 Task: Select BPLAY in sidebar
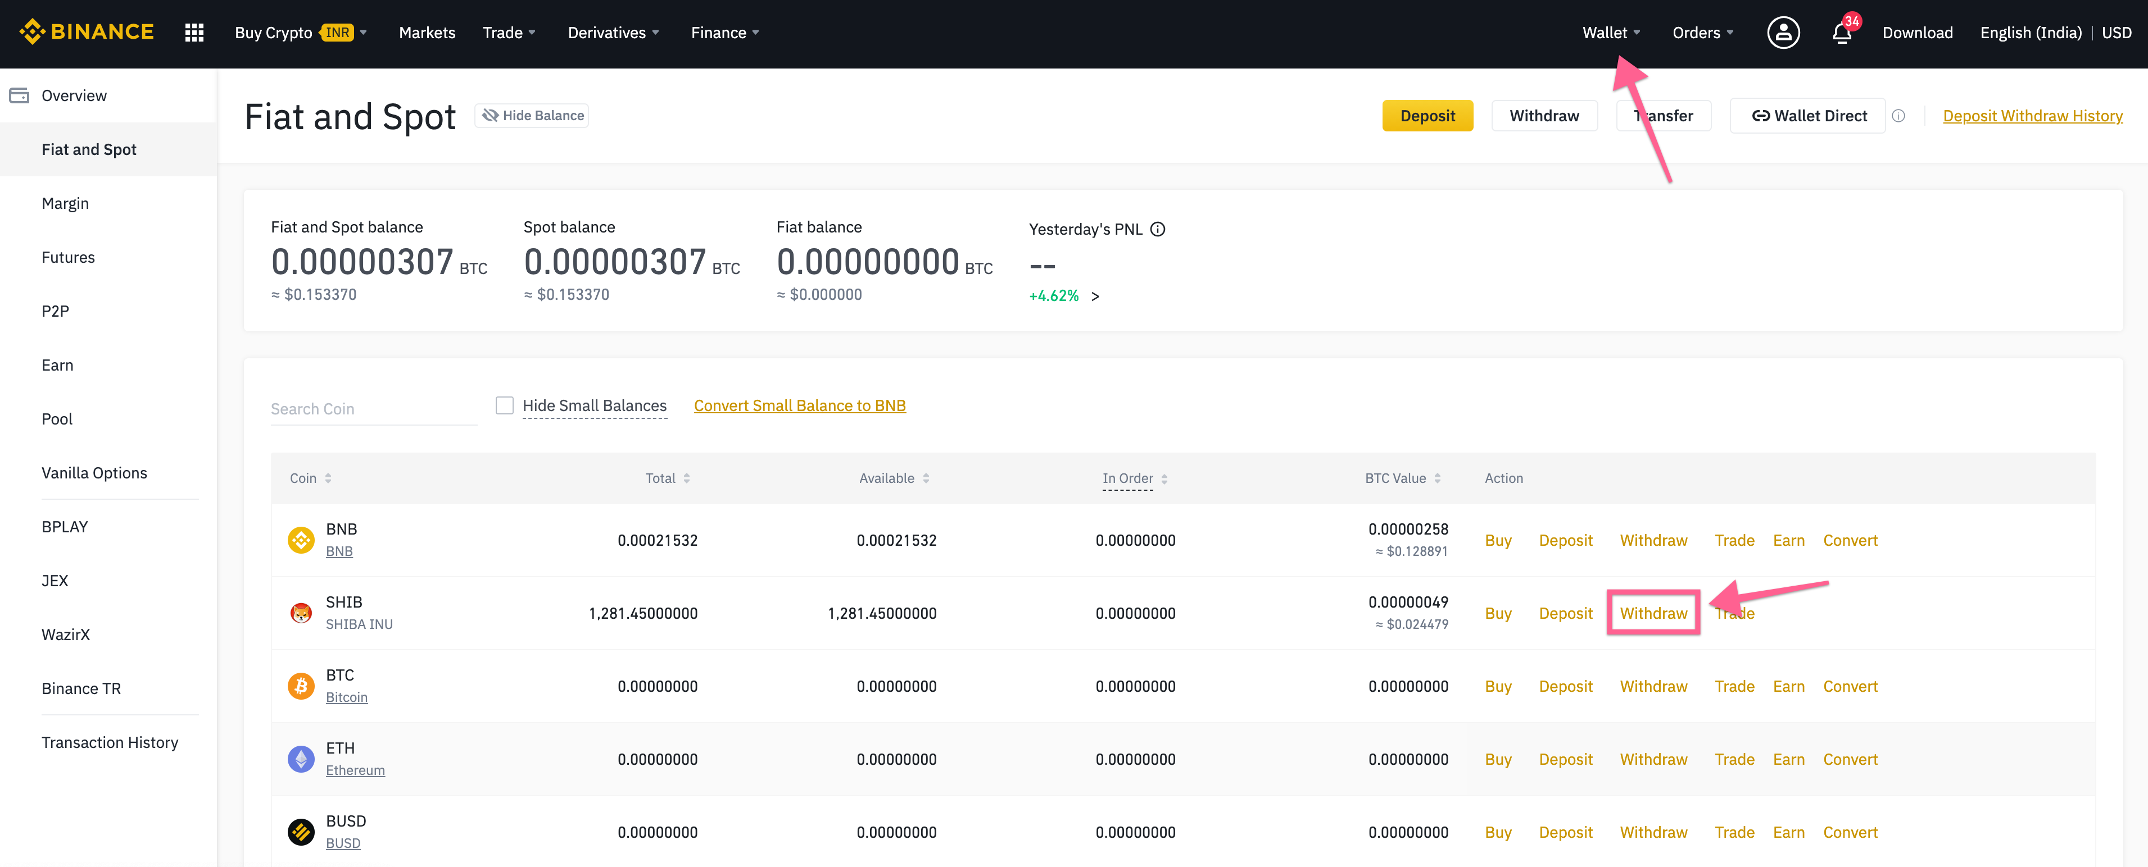65,526
